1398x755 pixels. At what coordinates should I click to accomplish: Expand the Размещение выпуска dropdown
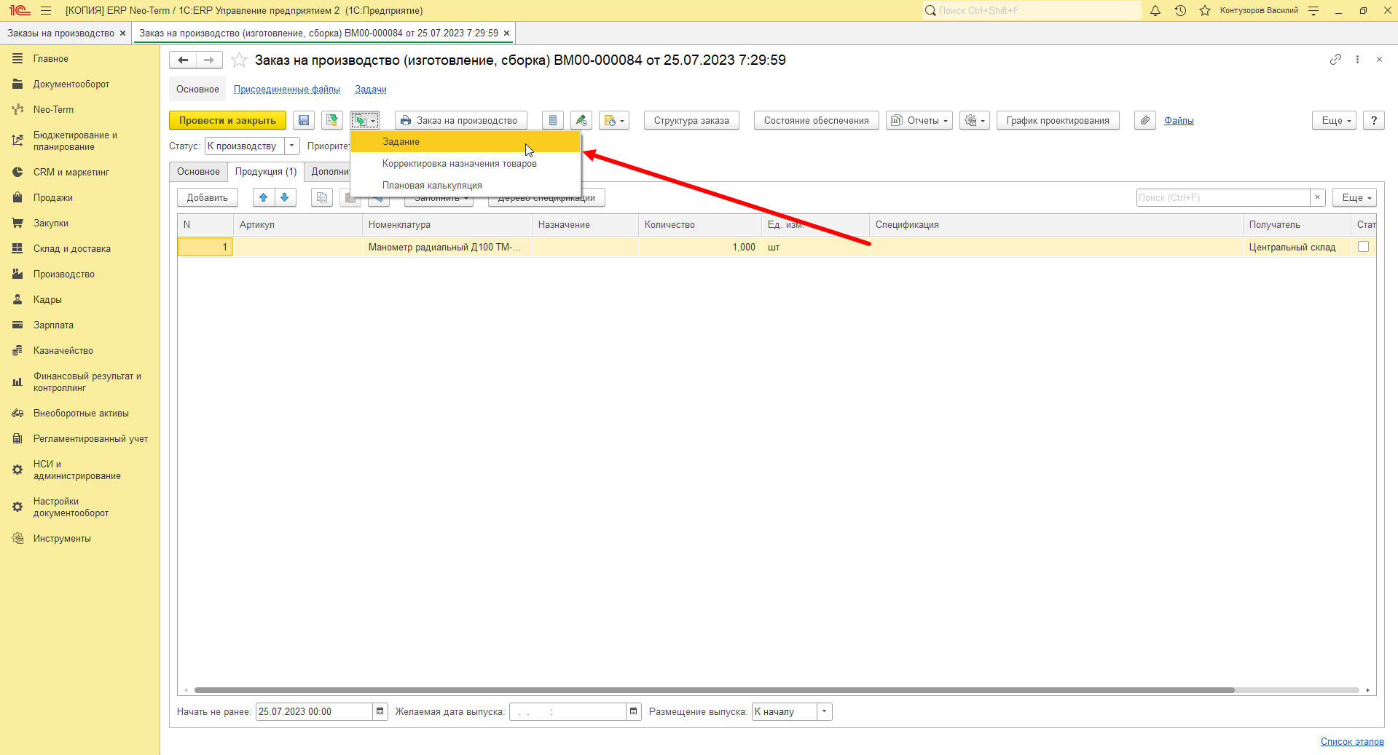point(824,712)
